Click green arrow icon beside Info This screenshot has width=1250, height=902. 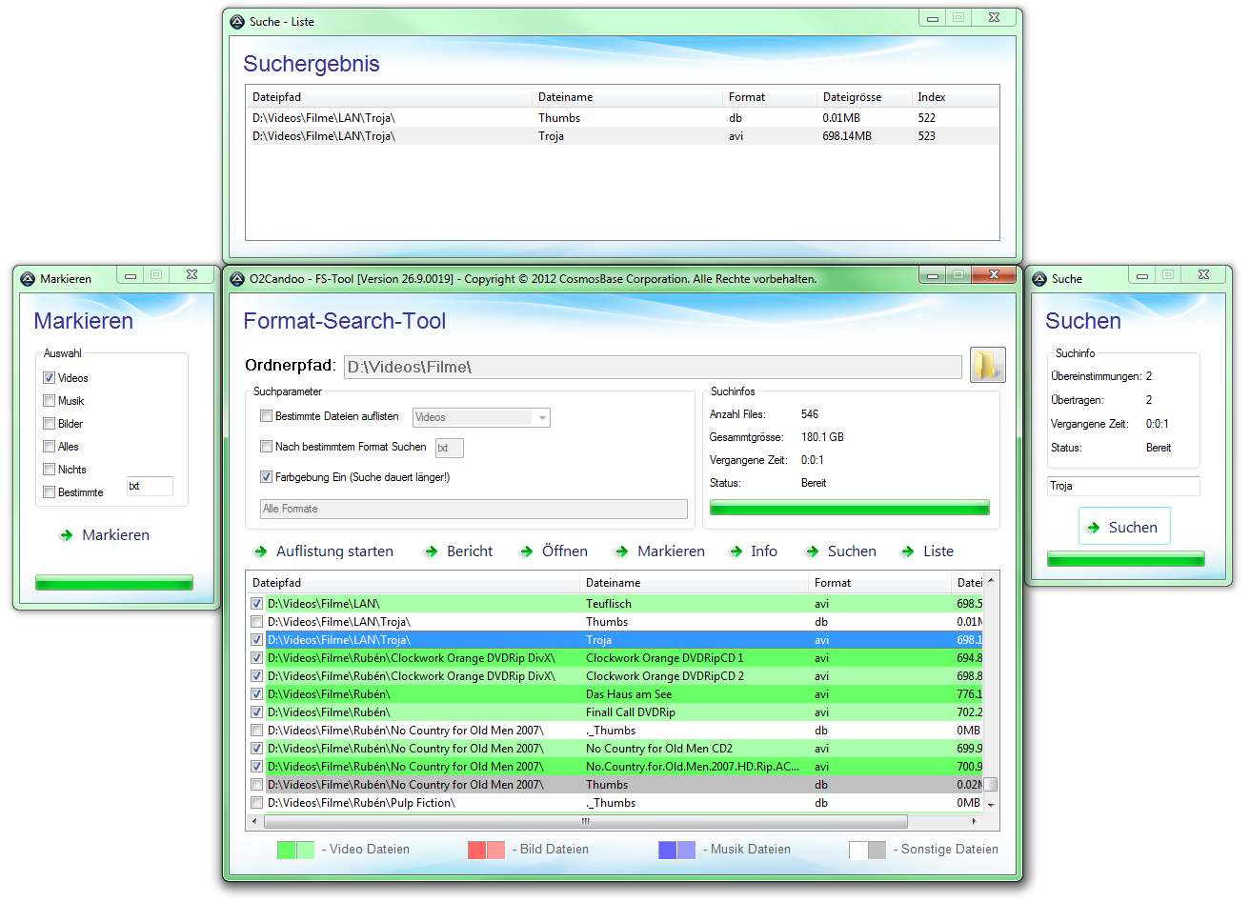(x=736, y=551)
